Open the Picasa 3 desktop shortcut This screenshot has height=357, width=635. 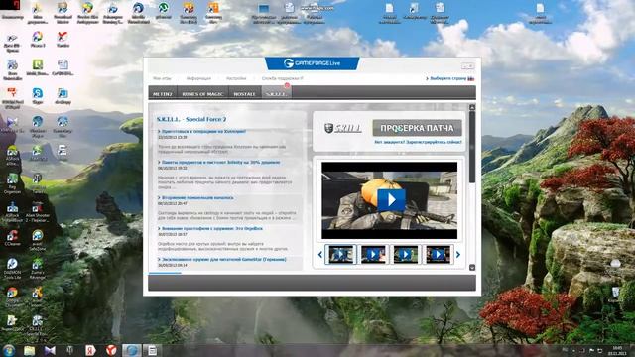coord(38,39)
